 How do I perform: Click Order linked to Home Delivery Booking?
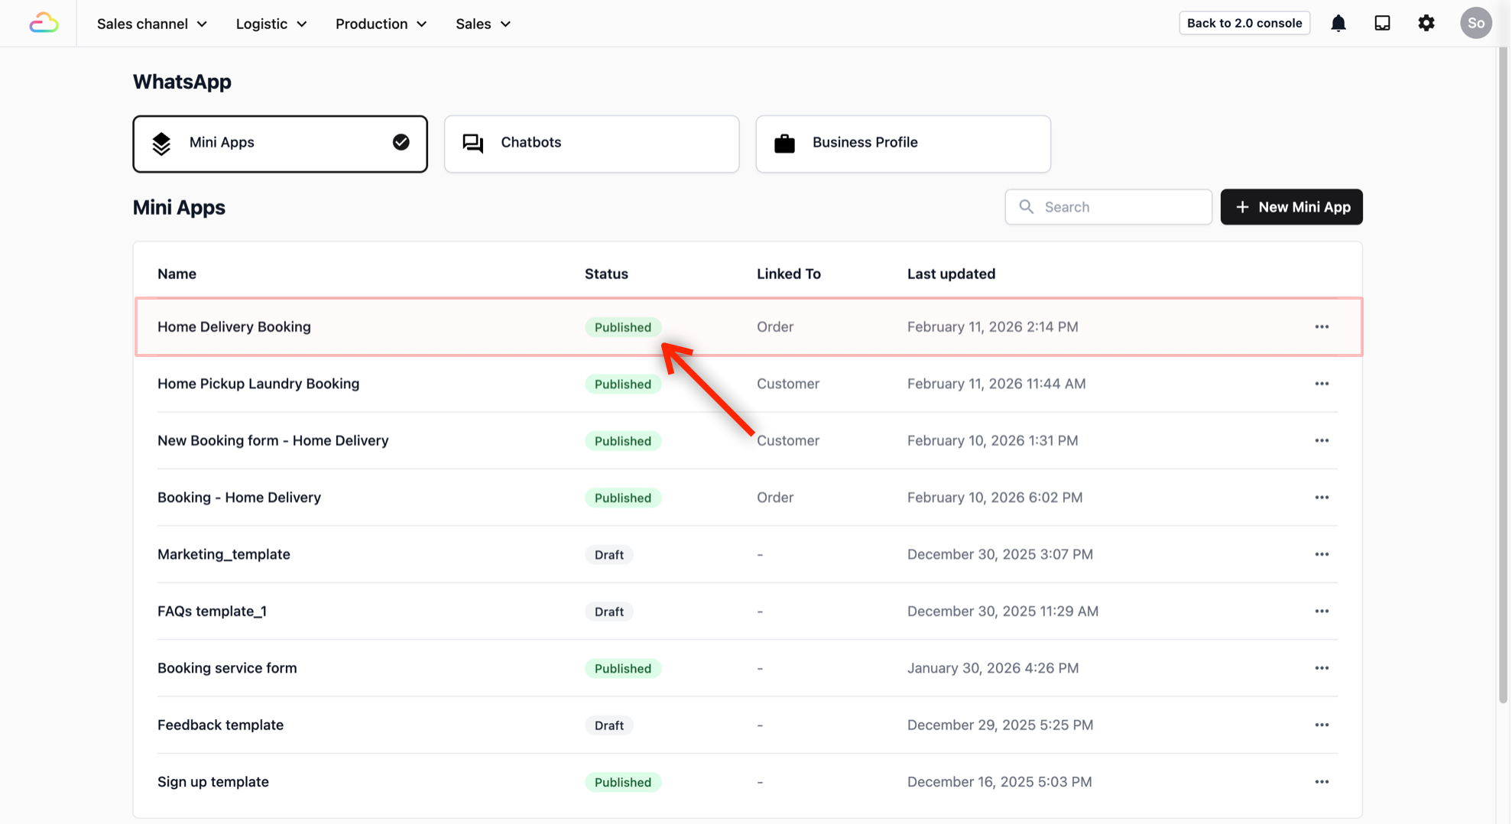coord(775,326)
